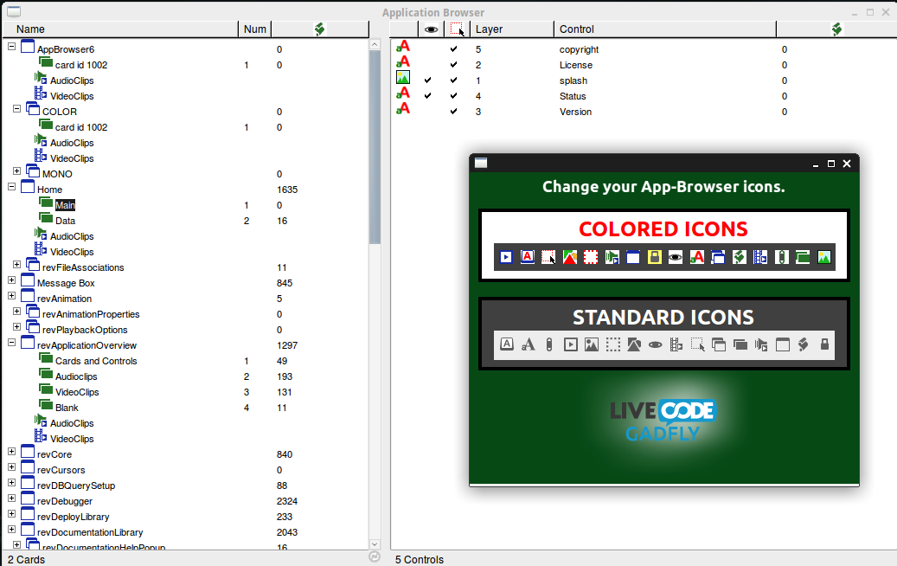Toggle visibility checkmark for splash control
The width and height of the screenshot is (897, 566).
point(428,80)
